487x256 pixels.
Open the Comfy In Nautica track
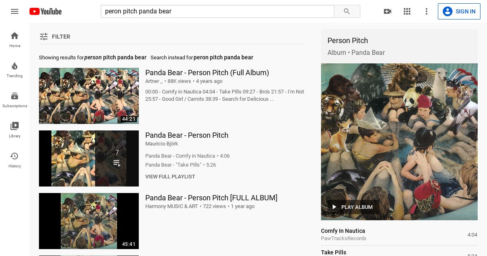point(343,231)
